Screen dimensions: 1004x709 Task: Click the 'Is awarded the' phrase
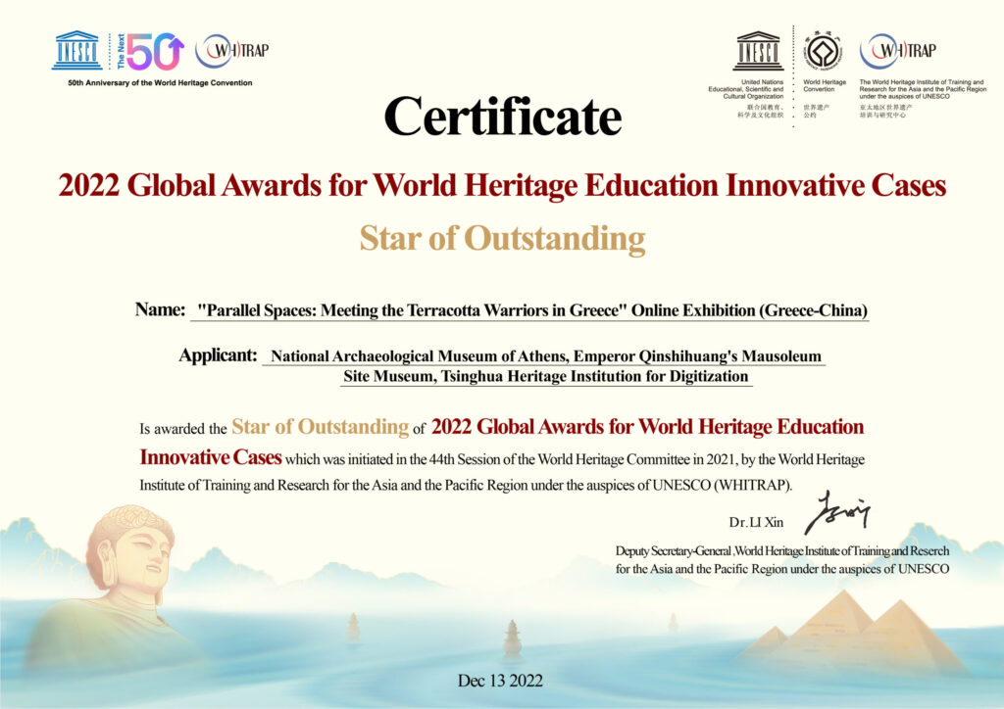[183, 429]
